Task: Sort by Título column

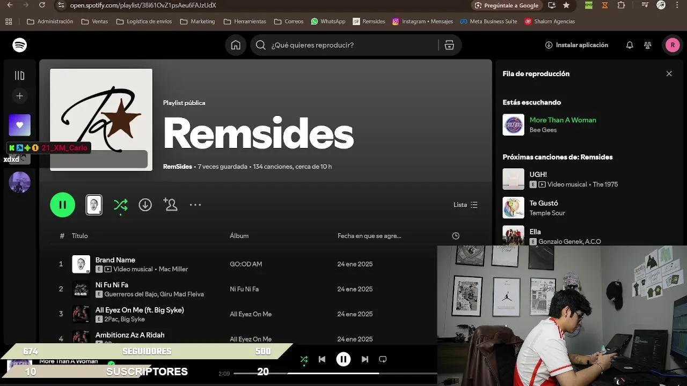Action: click(80, 236)
